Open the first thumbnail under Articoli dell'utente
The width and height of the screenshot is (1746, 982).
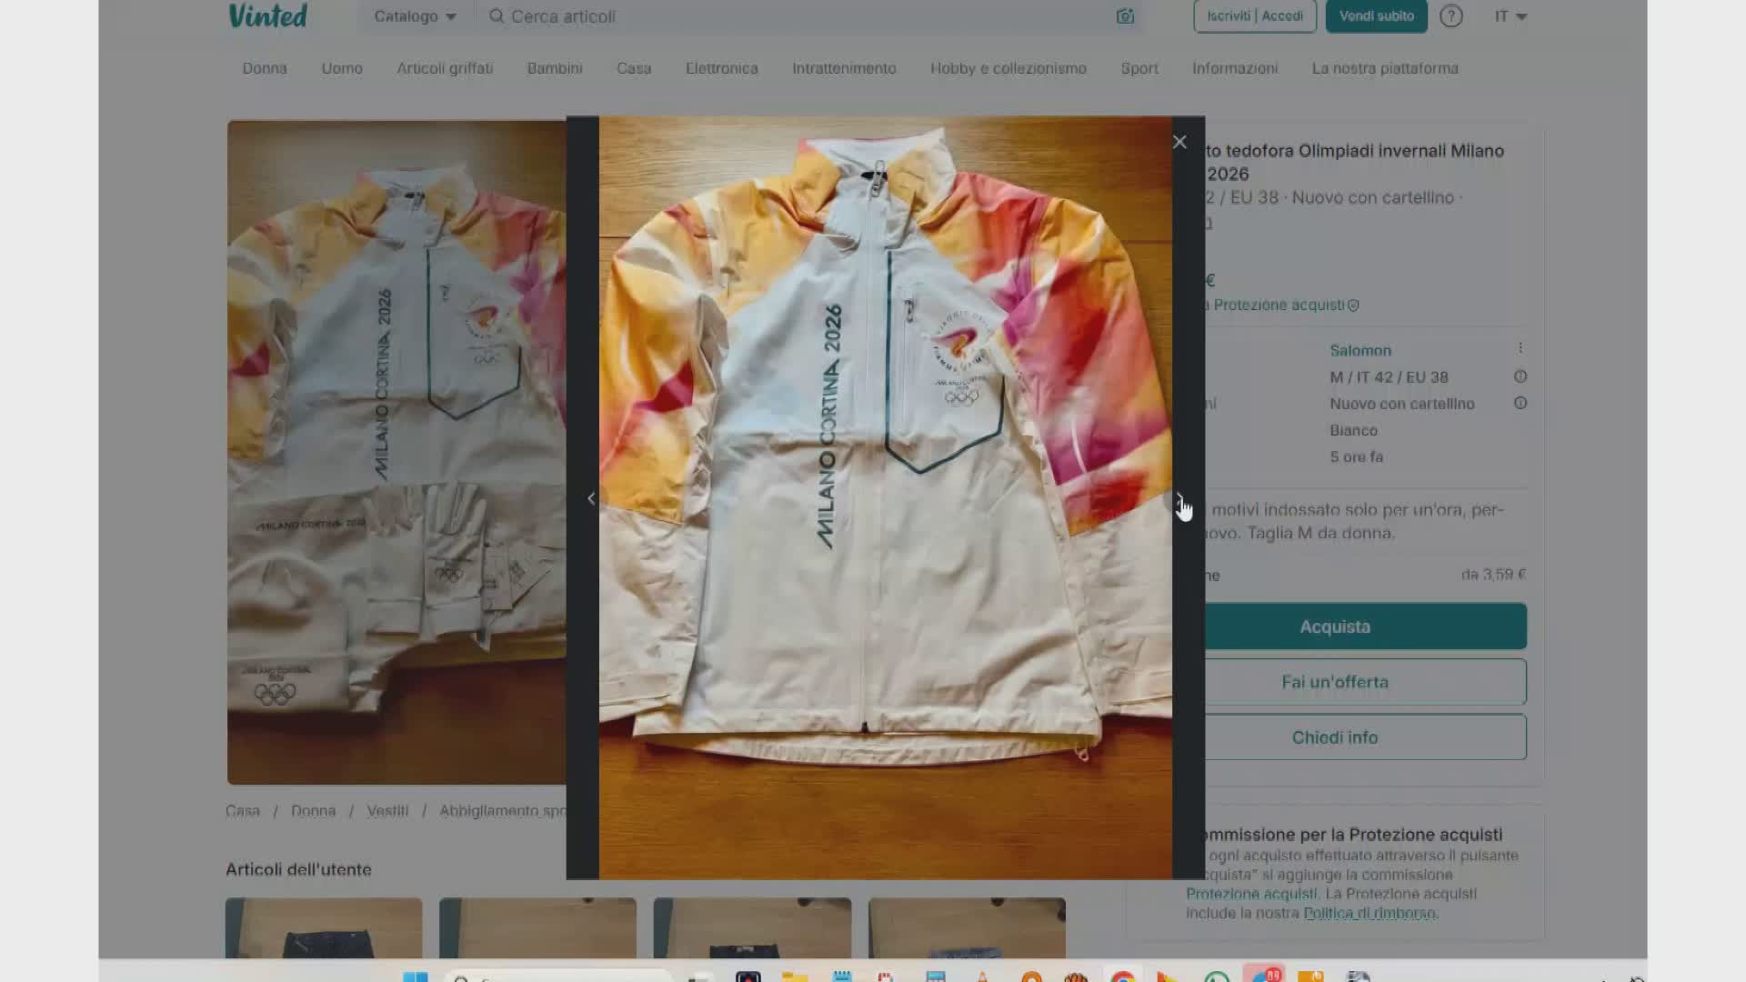pos(324,927)
